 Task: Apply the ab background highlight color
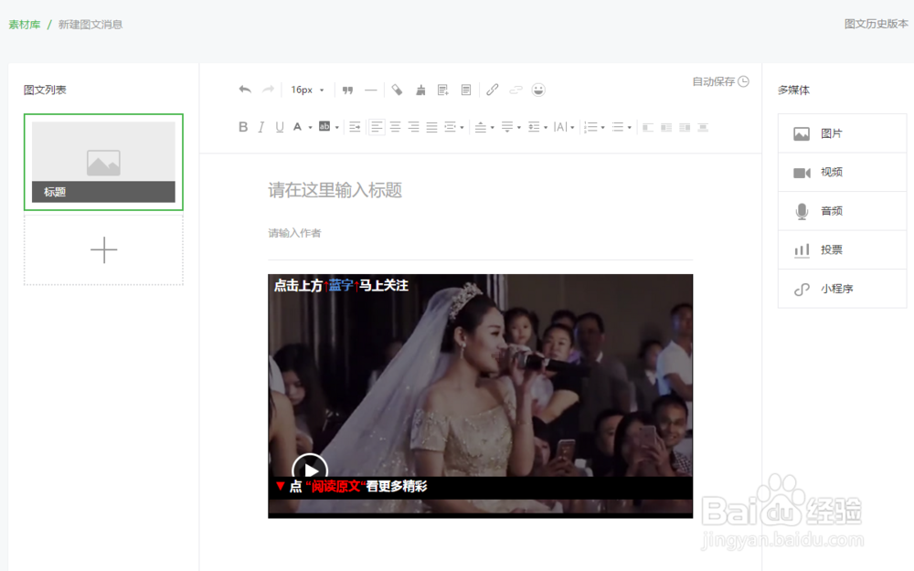[324, 126]
